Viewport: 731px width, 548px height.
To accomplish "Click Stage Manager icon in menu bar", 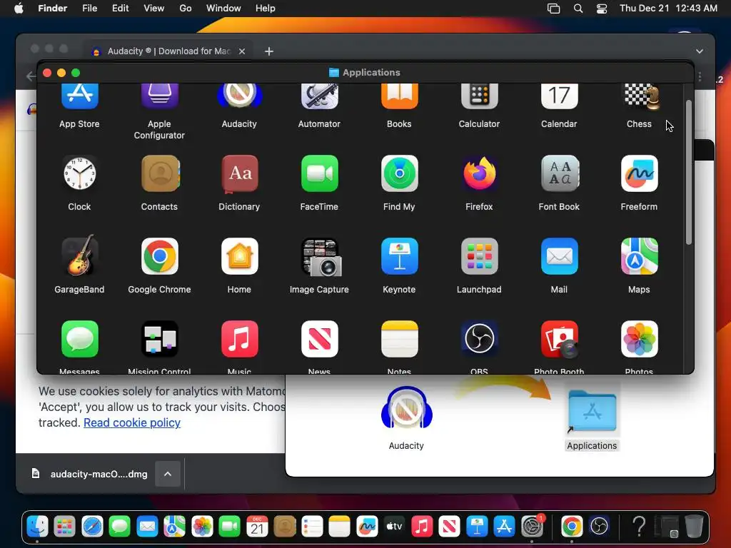I will 553,9.
